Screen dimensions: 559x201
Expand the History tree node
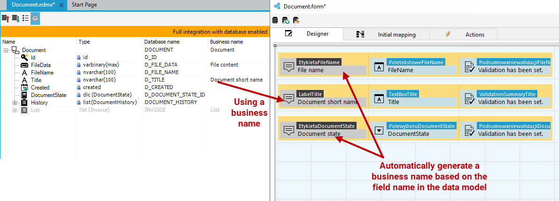15,103
